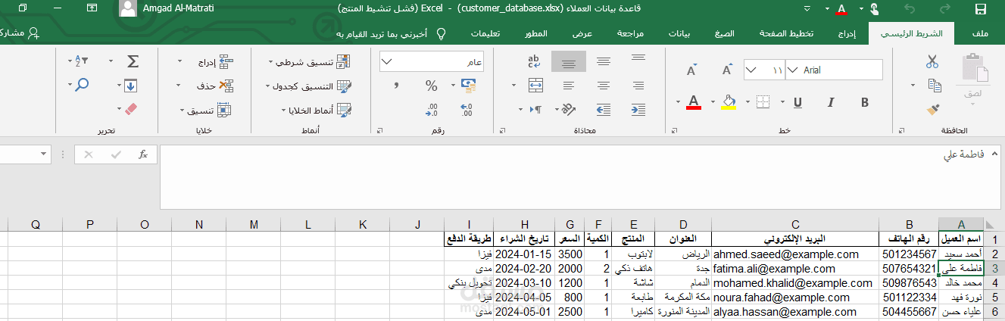Open the fill color dropdown arrow

[x=713, y=102]
